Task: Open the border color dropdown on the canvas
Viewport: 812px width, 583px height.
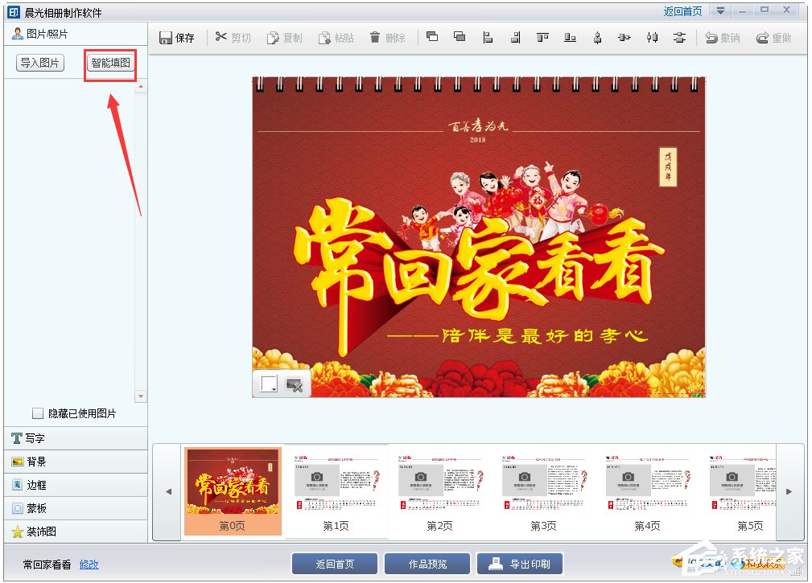Action: (x=274, y=389)
